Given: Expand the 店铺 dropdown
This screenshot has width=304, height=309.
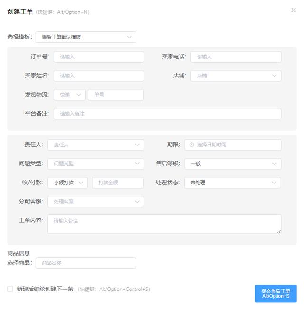Looking at the screenshot, I should click(x=236, y=76).
